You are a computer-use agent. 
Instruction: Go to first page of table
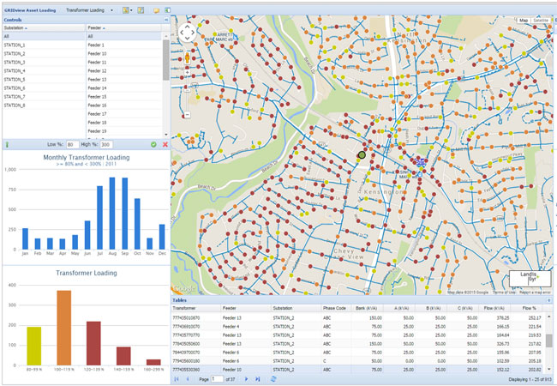[177, 379]
